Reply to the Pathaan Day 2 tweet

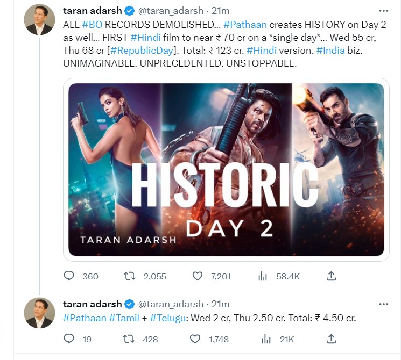[69, 276]
